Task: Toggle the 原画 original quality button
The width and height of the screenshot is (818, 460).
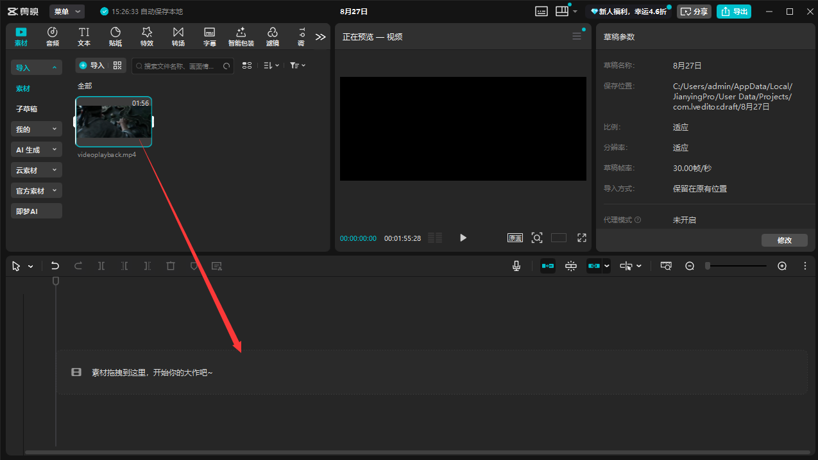Action: pos(515,238)
